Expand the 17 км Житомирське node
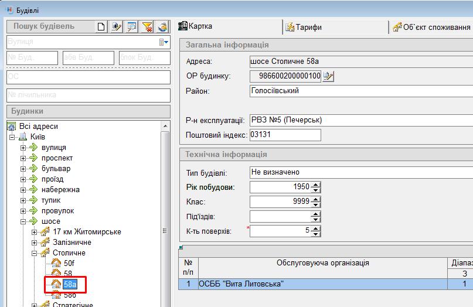473x307 pixels. pyautogui.click(x=35, y=232)
